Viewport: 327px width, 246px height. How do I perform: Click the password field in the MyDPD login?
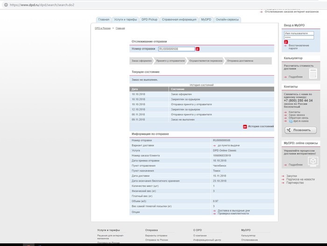pyautogui.click(x=299, y=37)
